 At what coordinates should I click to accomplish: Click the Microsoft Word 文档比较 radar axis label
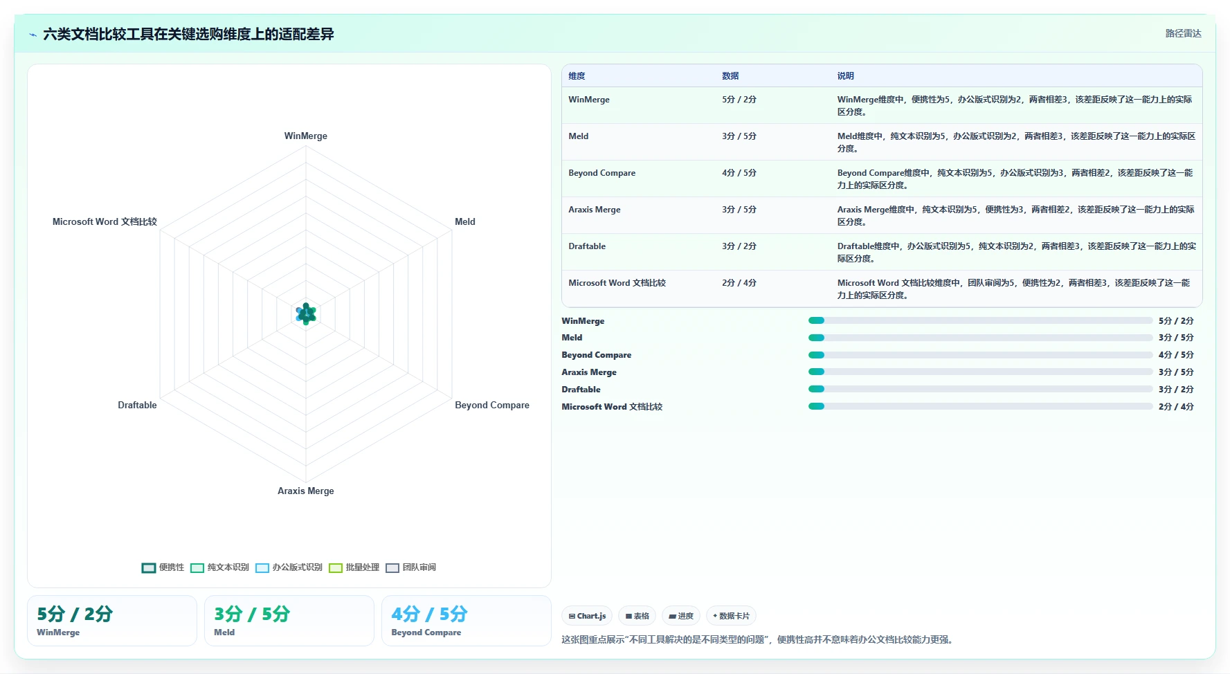pos(105,222)
